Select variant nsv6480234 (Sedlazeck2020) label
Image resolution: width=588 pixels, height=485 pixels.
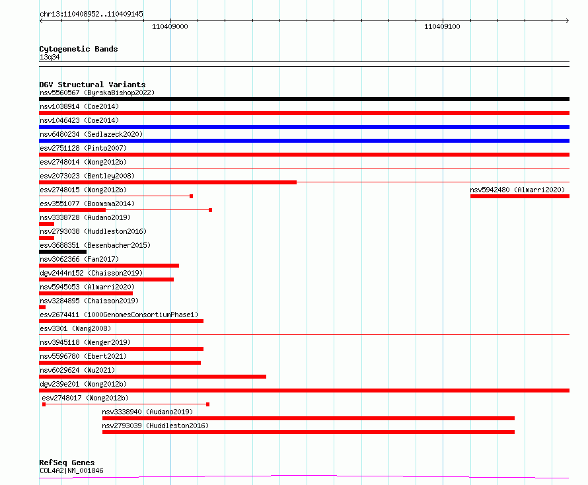91,134
